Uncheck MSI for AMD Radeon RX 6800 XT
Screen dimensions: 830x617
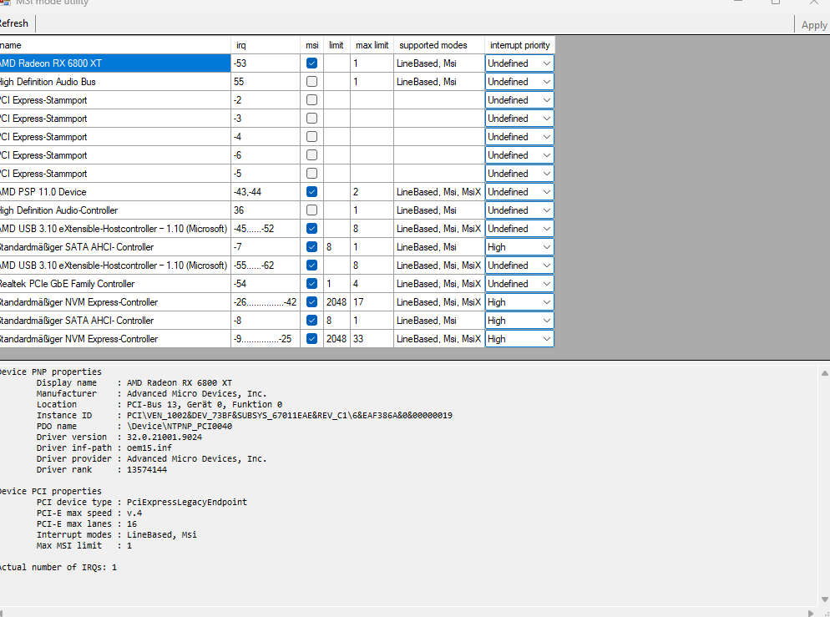pos(311,63)
